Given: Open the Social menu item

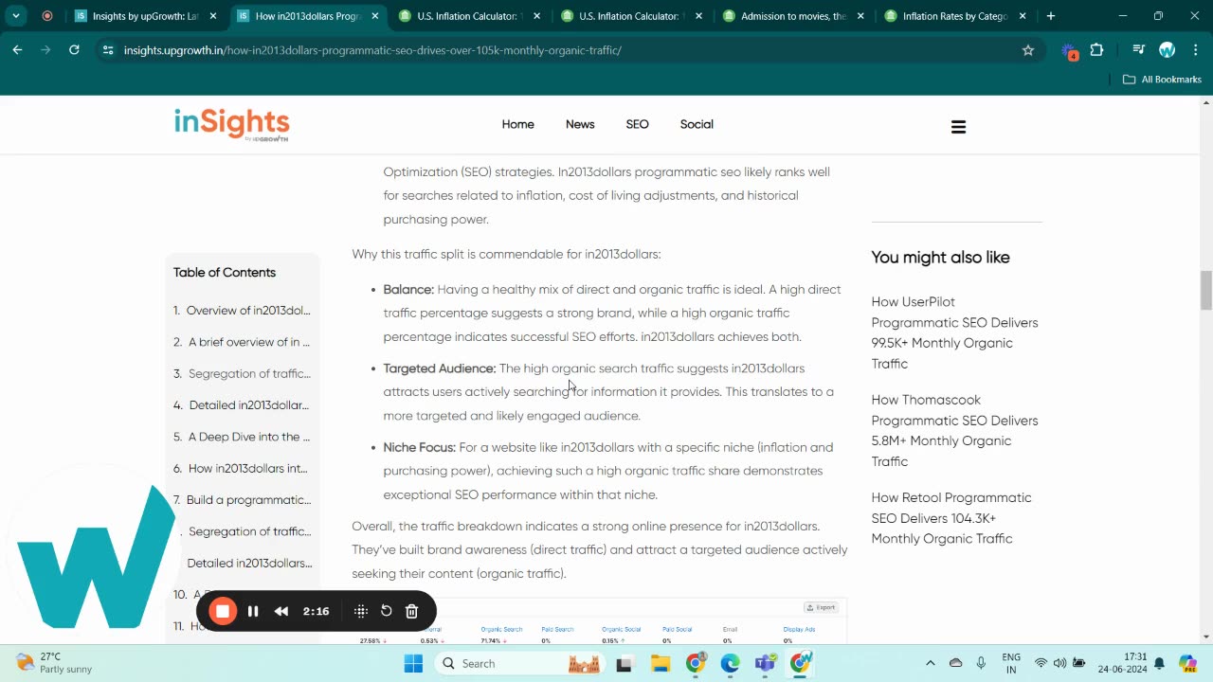Looking at the screenshot, I should coord(697,124).
